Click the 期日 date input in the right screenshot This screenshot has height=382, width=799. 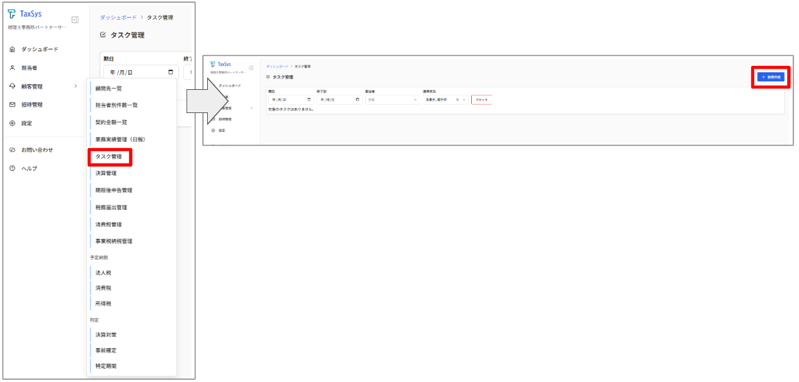click(291, 100)
